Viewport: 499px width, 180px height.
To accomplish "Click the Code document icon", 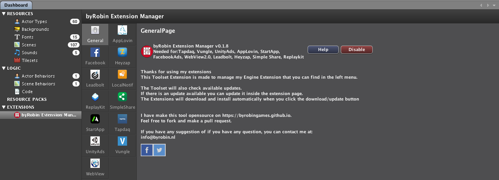I will [x=17, y=92].
